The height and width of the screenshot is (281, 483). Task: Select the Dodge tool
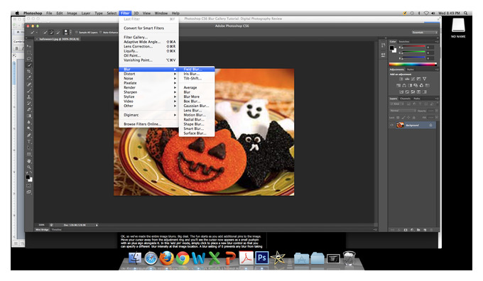tap(29, 128)
